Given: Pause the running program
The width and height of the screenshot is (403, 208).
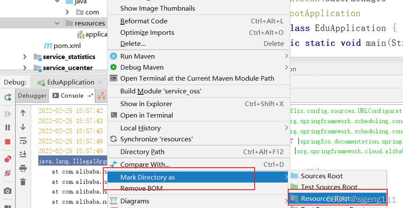Looking at the screenshot, I should [8, 128].
